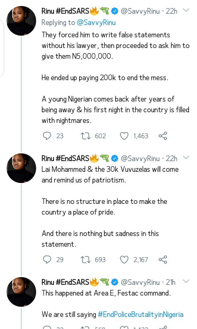The image size is (197, 329).
Task: Retweet the tweet with 602 retweets
Action: click(86, 136)
